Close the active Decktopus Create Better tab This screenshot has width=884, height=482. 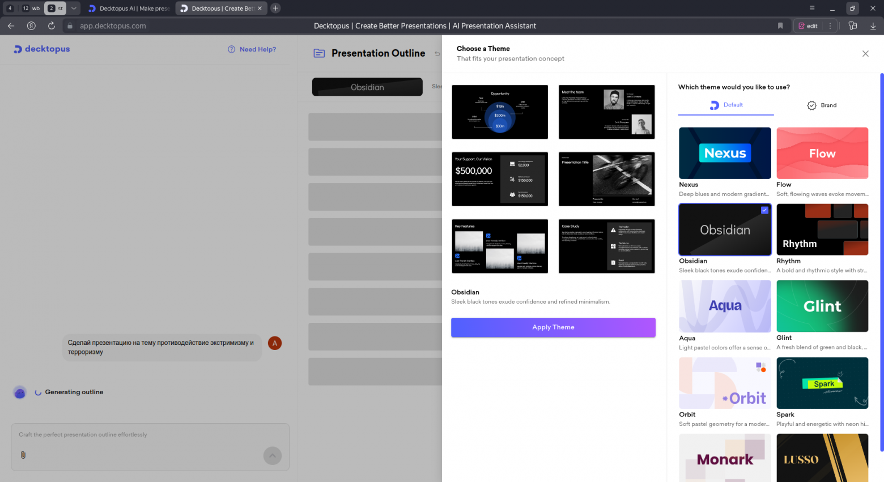point(260,8)
